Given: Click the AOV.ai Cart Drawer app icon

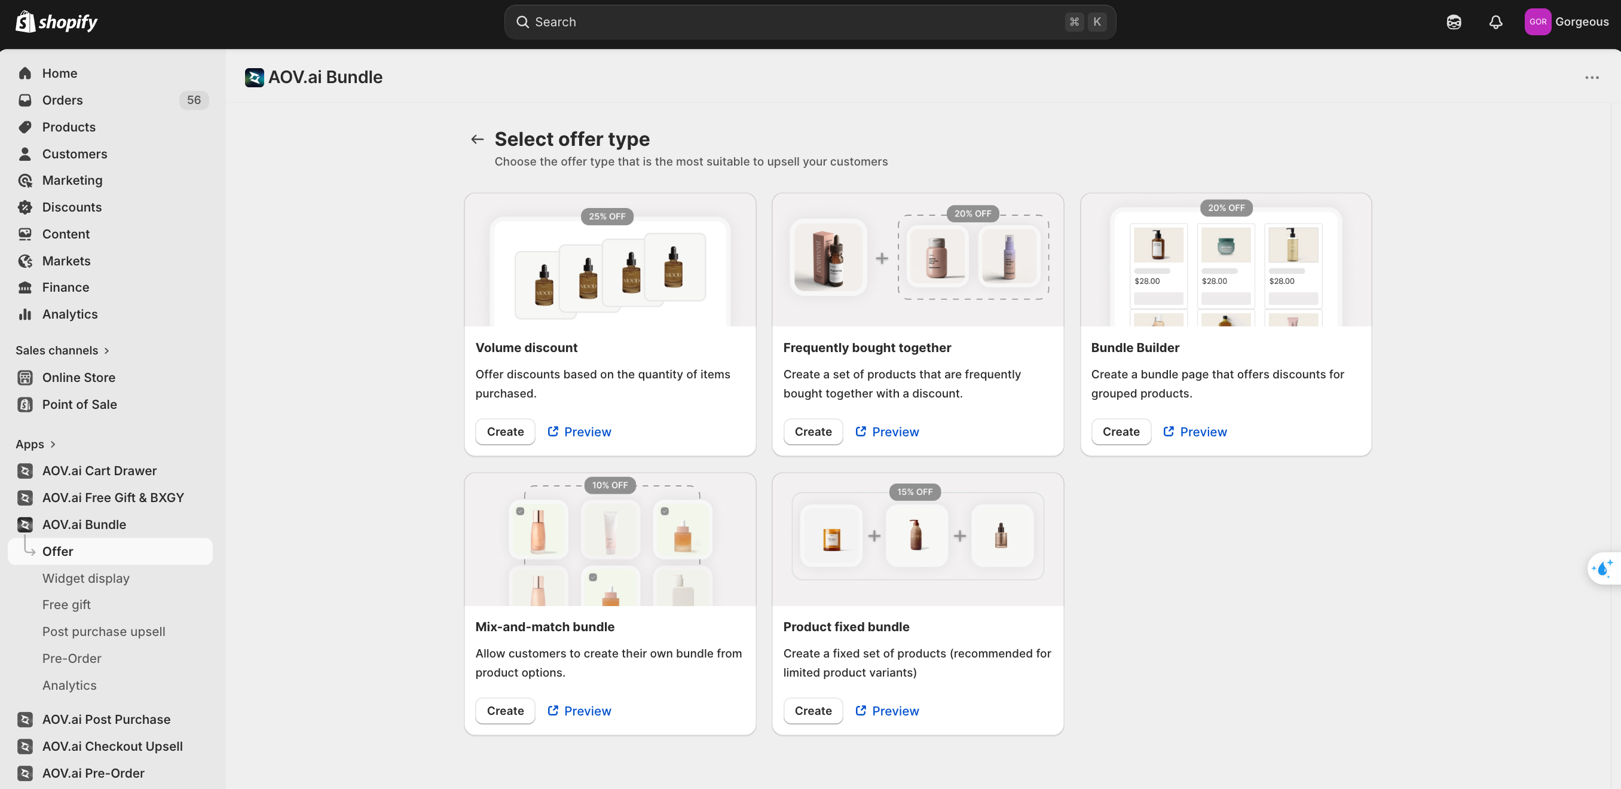Looking at the screenshot, I should coord(25,470).
